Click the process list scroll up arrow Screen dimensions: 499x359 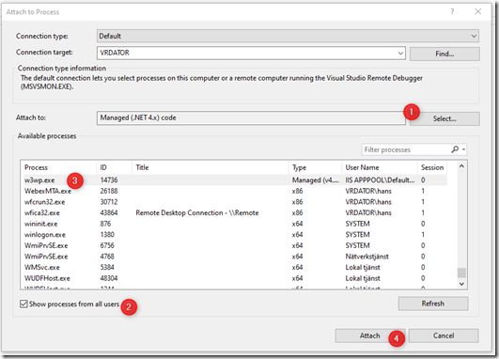pos(461,166)
